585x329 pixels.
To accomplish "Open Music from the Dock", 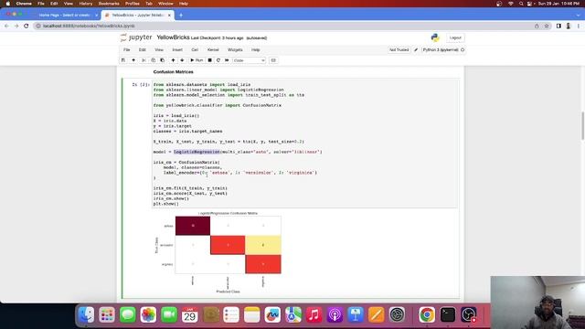I will [x=314, y=314].
